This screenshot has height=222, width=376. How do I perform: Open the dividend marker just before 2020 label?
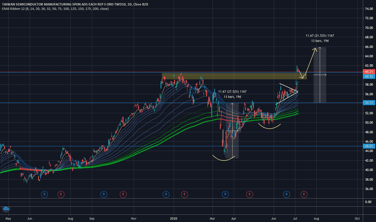pos(166,194)
